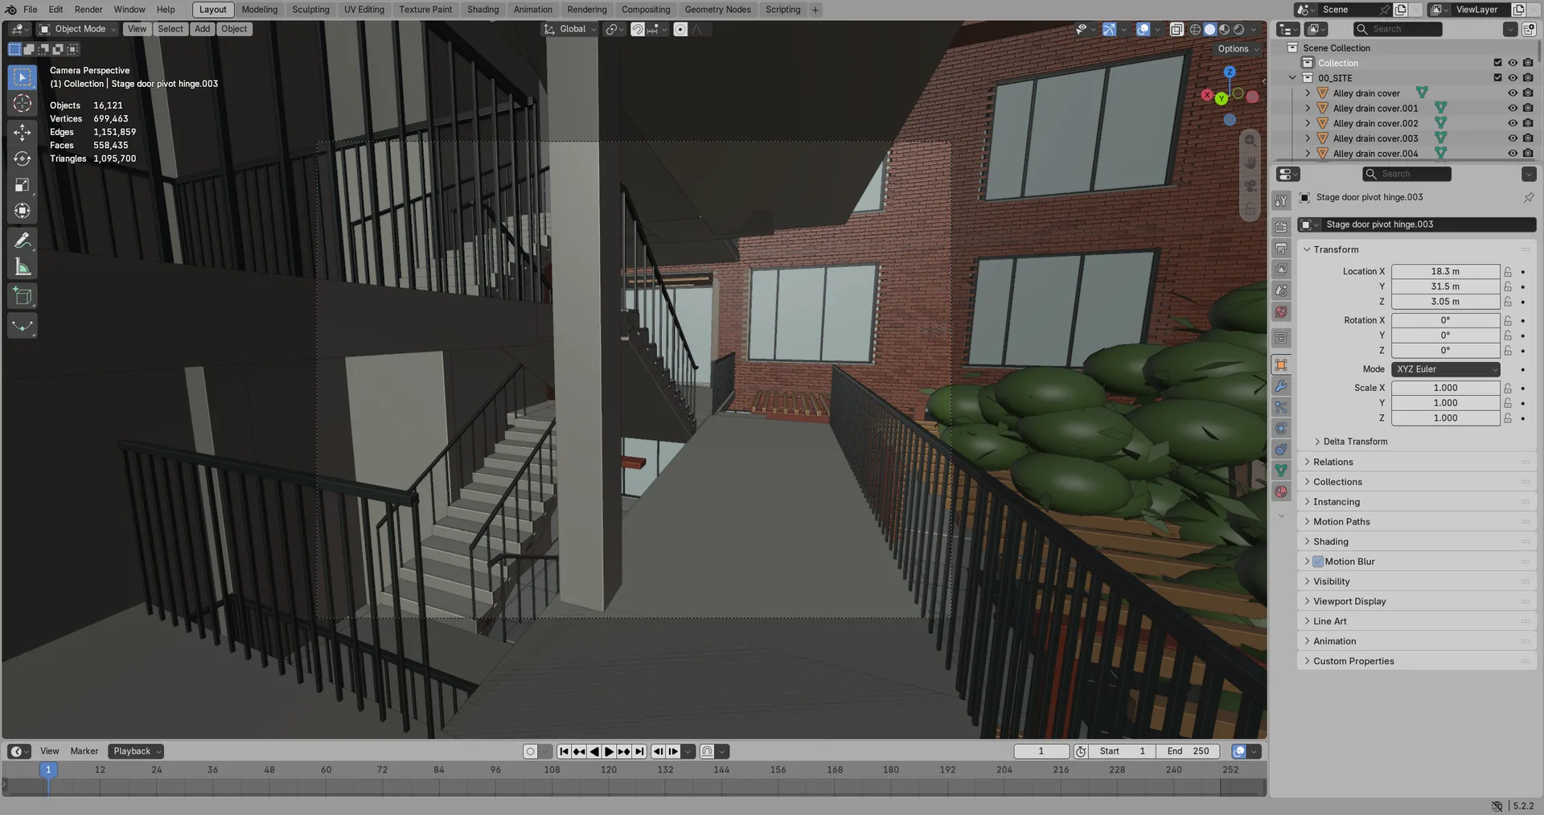This screenshot has height=815, width=1544.
Task: Open the Playback popover in timeline
Action: [137, 751]
